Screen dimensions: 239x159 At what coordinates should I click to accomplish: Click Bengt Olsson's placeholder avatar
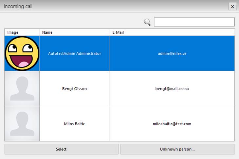[22, 89]
